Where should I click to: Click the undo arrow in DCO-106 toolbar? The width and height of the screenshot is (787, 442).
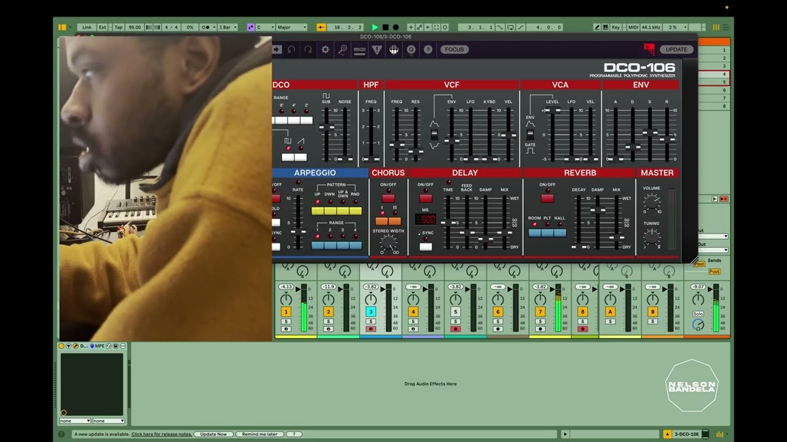click(x=291, y=50)
